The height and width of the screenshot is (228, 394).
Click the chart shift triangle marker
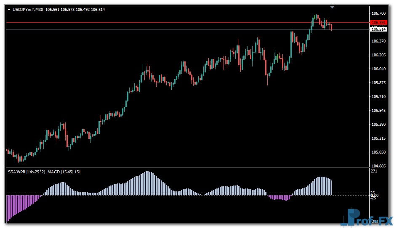coord(332,7)
